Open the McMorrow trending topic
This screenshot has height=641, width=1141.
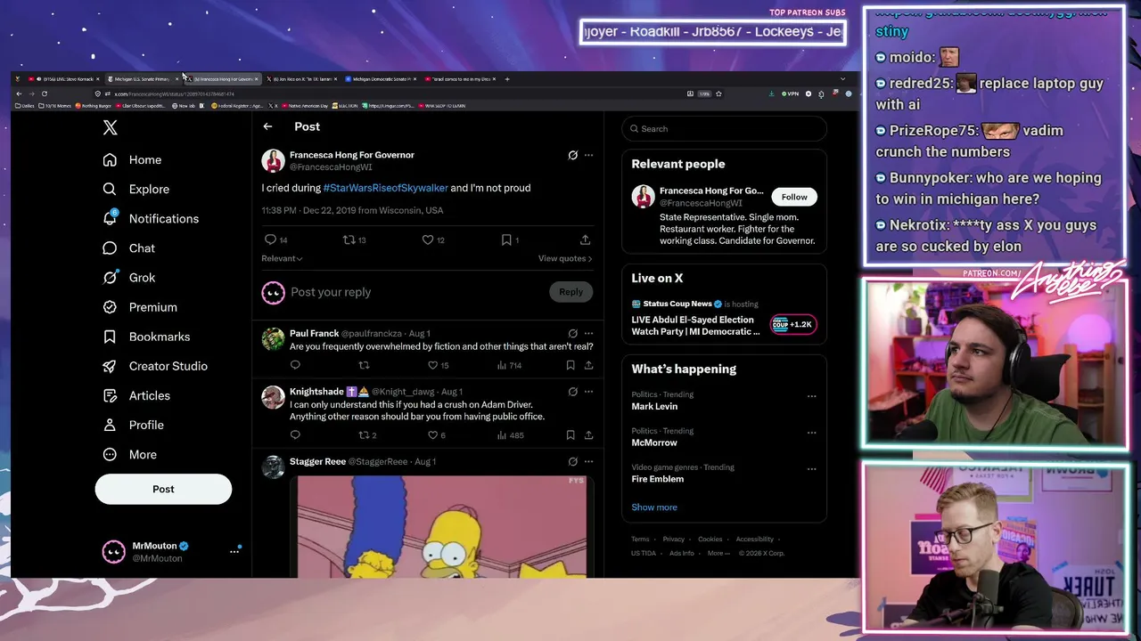pyautogui.click(x=654, y=442)
